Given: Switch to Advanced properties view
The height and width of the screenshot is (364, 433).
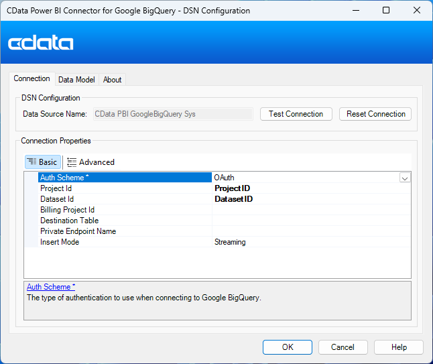Looking at the screenshot, I should (x=91, y=162).
